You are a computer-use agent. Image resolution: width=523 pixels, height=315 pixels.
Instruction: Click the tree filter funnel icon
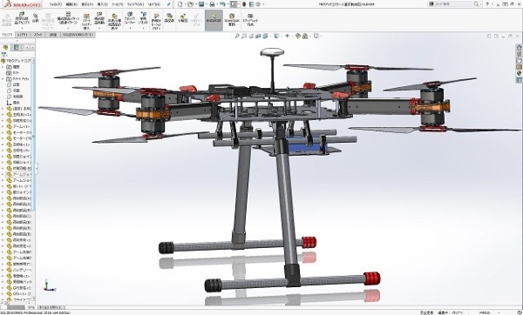coord(4,55)
